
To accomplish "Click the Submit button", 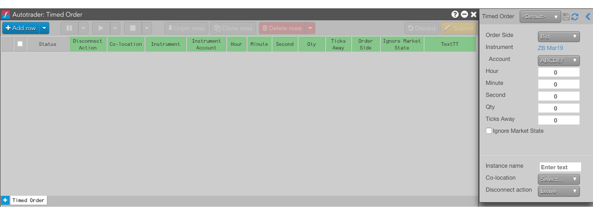I will (458, 28).
